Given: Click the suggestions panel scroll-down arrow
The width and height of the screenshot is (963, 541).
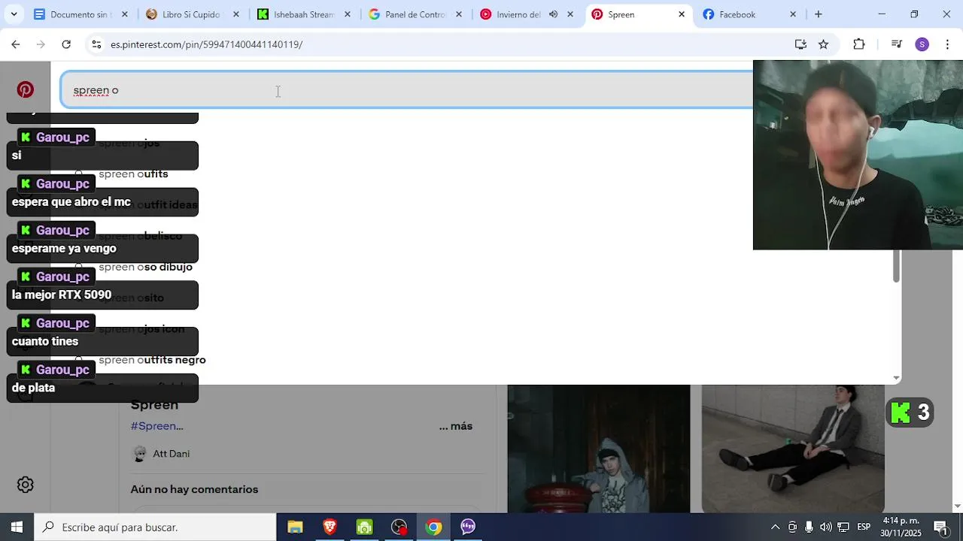Looking at the screenshot, I should pyautogui.click(x=896, y=378).
